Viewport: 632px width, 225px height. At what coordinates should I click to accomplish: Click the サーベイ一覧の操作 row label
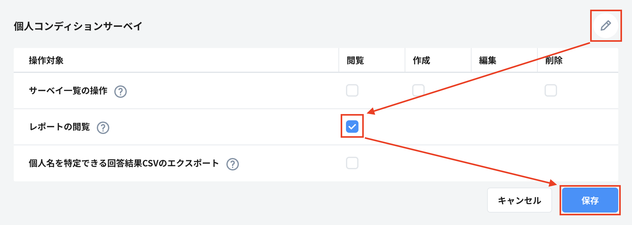tap(68, 91)
